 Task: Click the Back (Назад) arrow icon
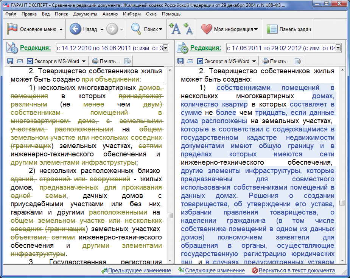point(76,29)
